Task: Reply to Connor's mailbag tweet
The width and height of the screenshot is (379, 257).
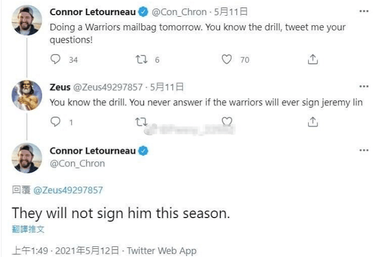Action: (55, 60)
